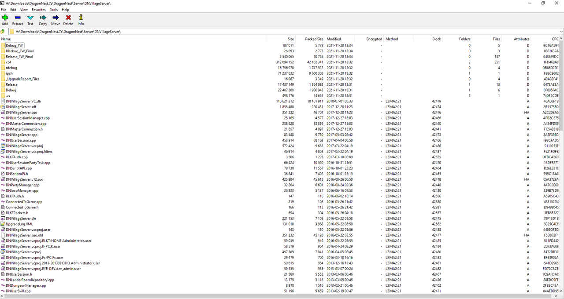Open the View menu

point(24,9)
